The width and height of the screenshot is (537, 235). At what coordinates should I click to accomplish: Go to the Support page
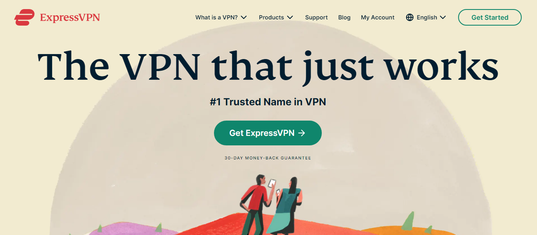(x=316, y=17)
